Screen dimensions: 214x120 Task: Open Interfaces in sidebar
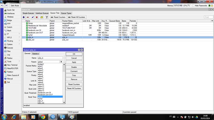tap(11, 13)
